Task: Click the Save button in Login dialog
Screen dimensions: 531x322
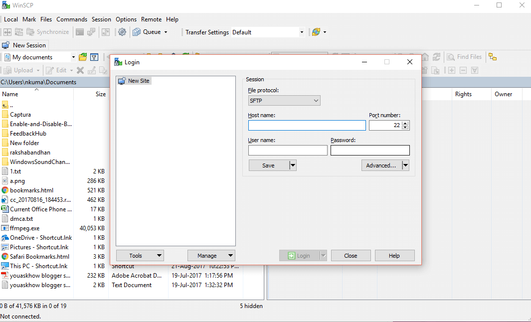Action: [x=269, y=165]
